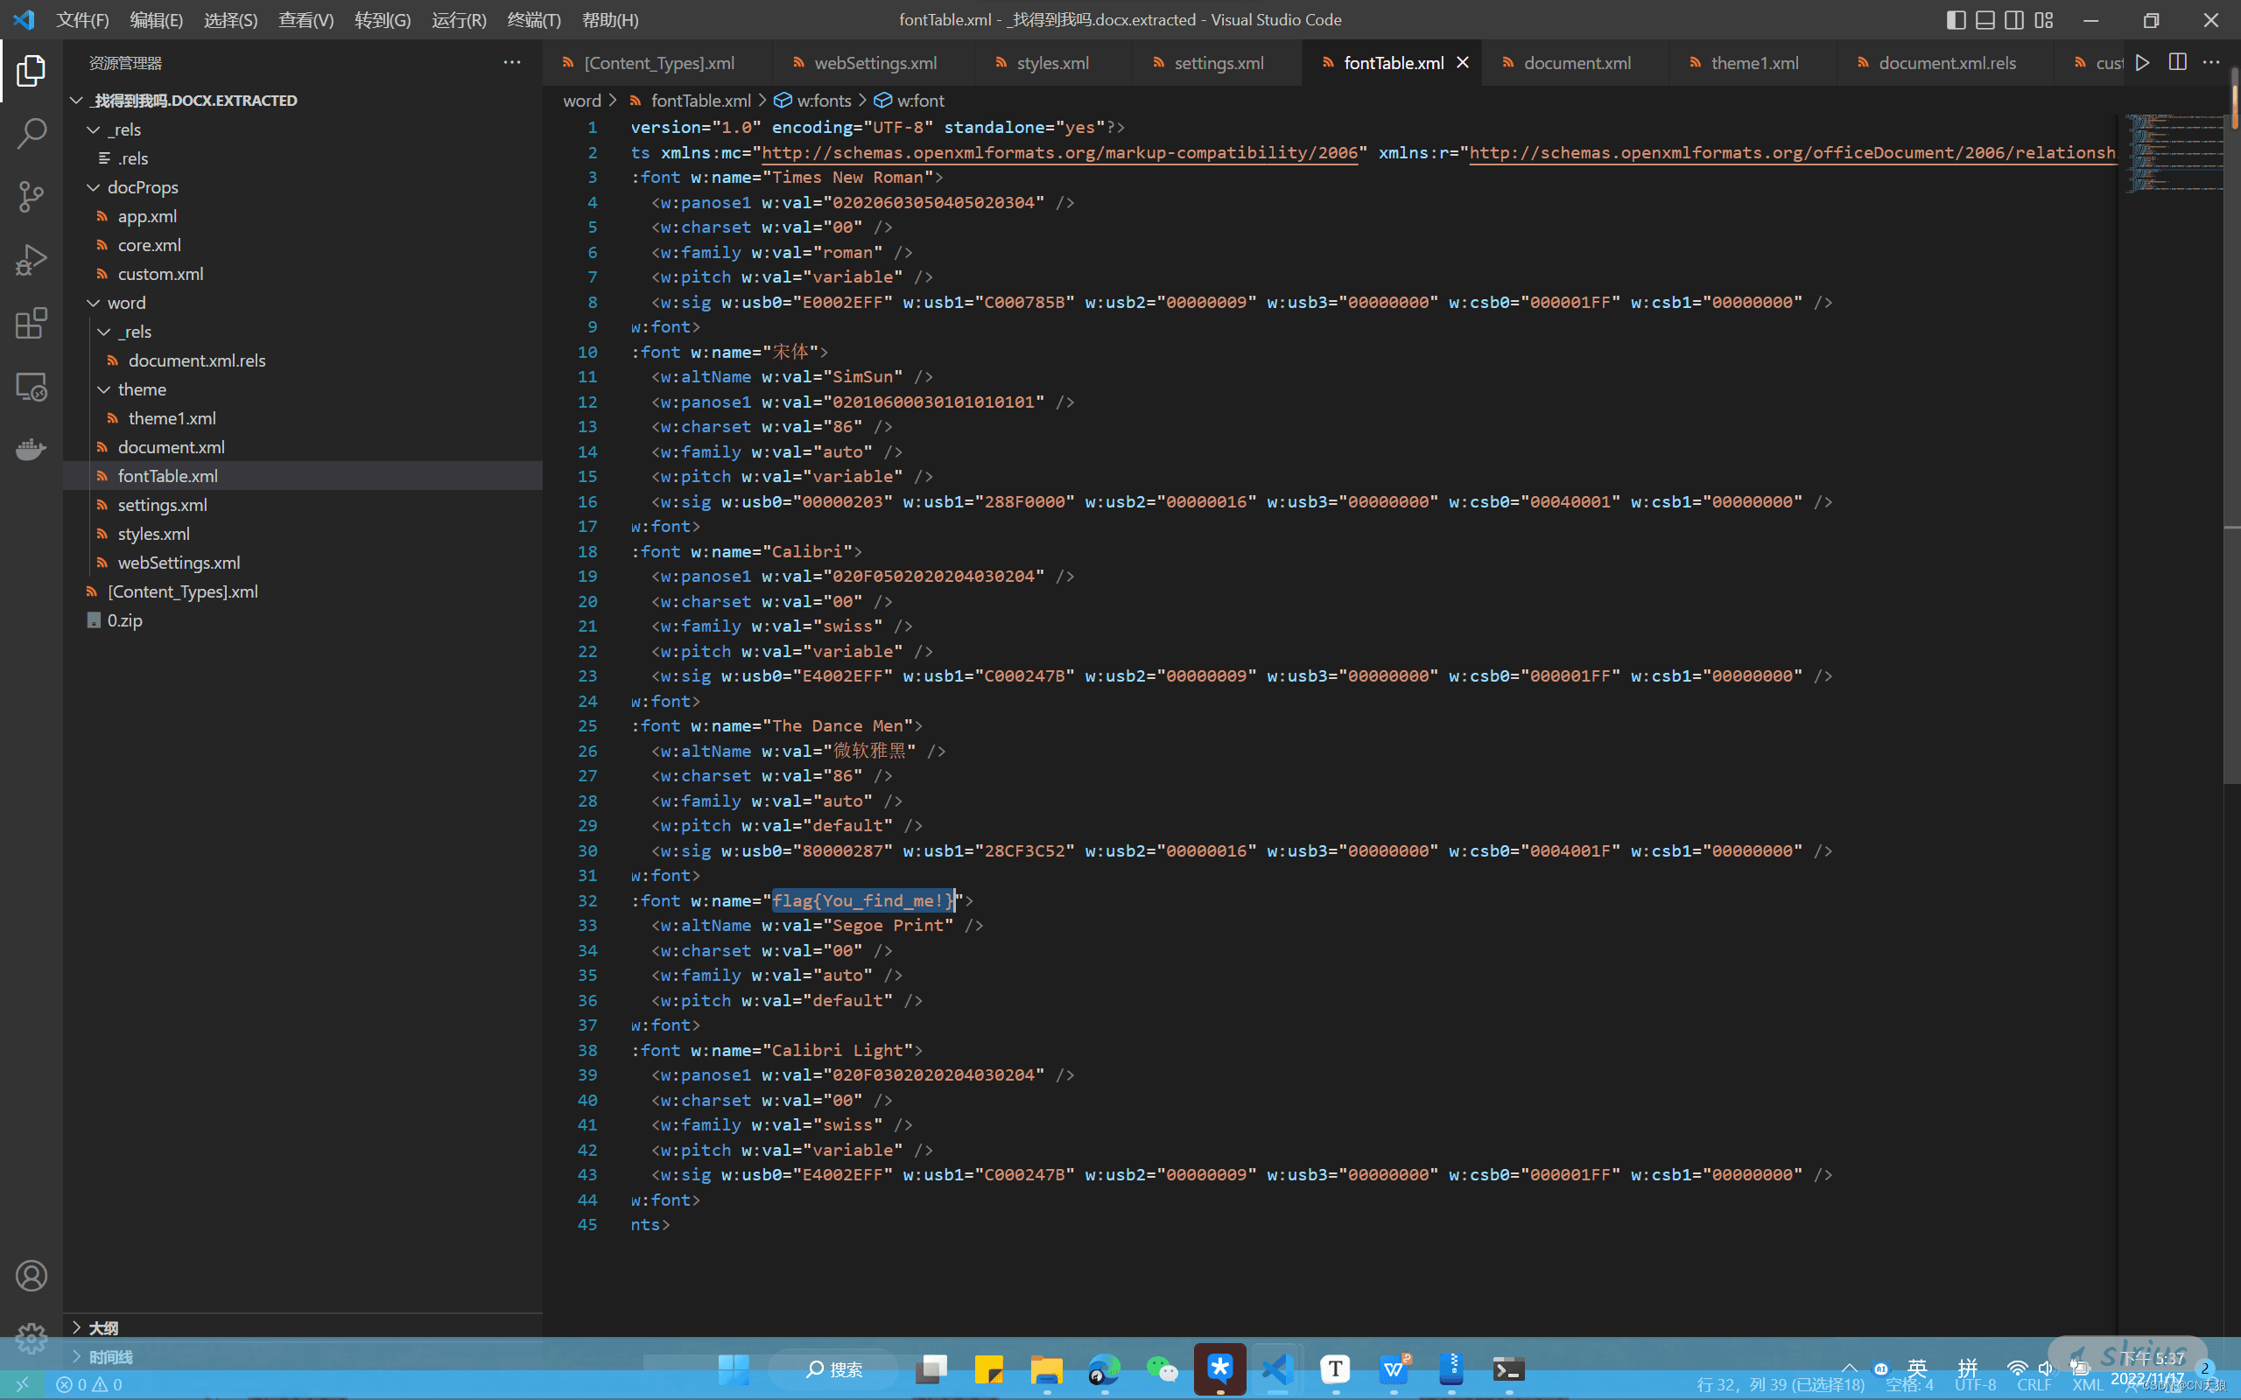
Task: Click the w:fonts breadcrumb item
Action: tap(822, 100)
